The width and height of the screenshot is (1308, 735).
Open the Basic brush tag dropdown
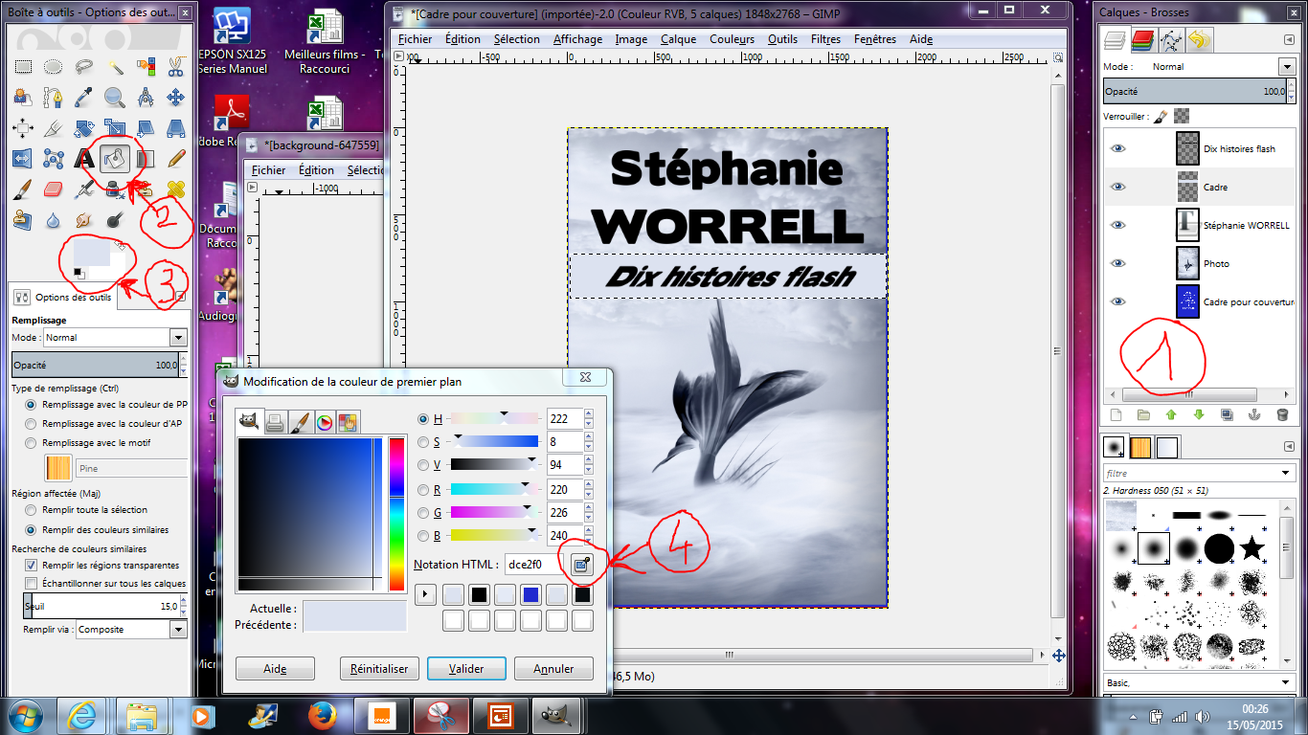tap(1287, 683)
